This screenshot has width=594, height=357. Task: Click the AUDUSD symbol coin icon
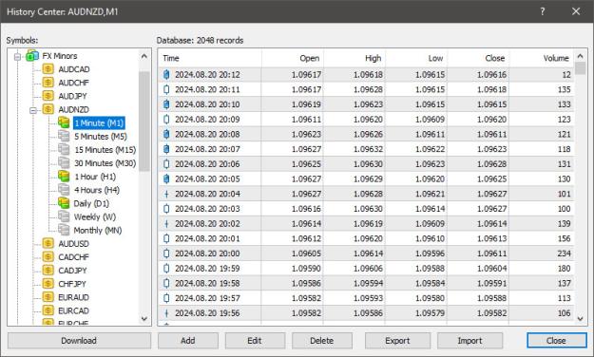tap(48, 243)
